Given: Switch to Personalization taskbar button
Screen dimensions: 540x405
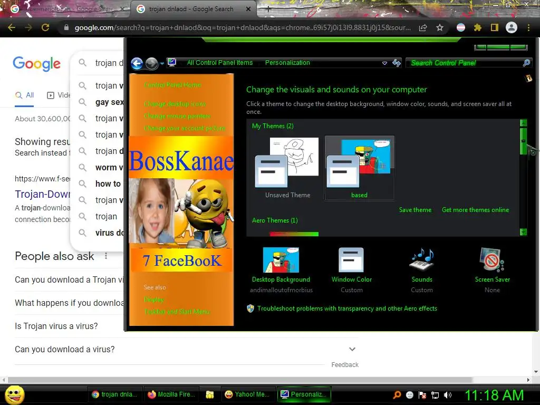Looking at the screenshot, I should (x=304, y=394).
